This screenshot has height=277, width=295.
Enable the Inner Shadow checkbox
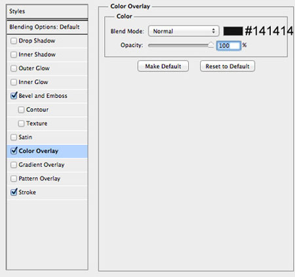click(14, 54)
